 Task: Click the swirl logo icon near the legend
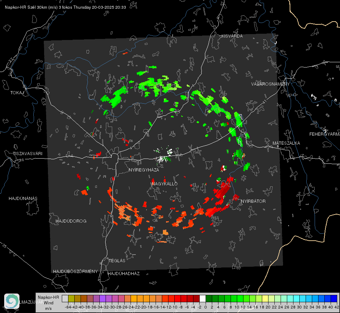tap(12, 301)
